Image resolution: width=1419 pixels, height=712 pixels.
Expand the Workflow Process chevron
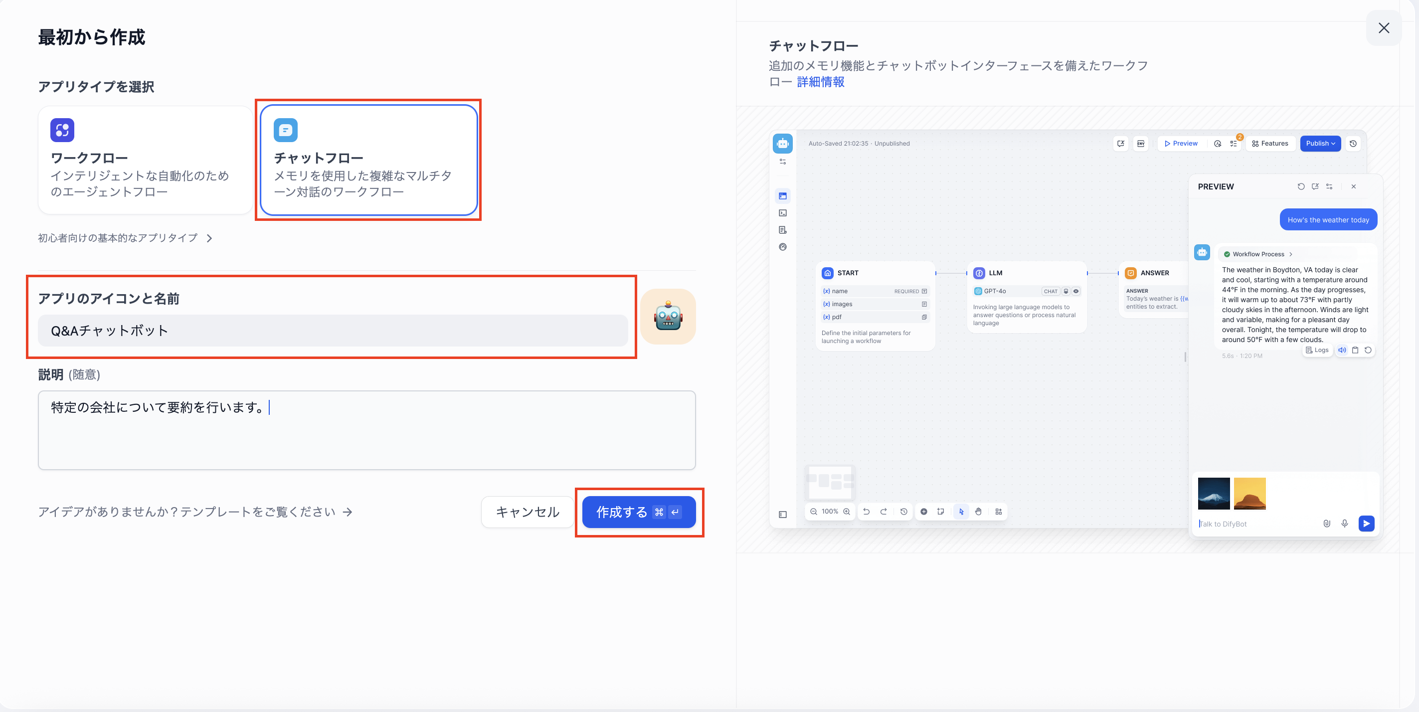(1291, 254)
